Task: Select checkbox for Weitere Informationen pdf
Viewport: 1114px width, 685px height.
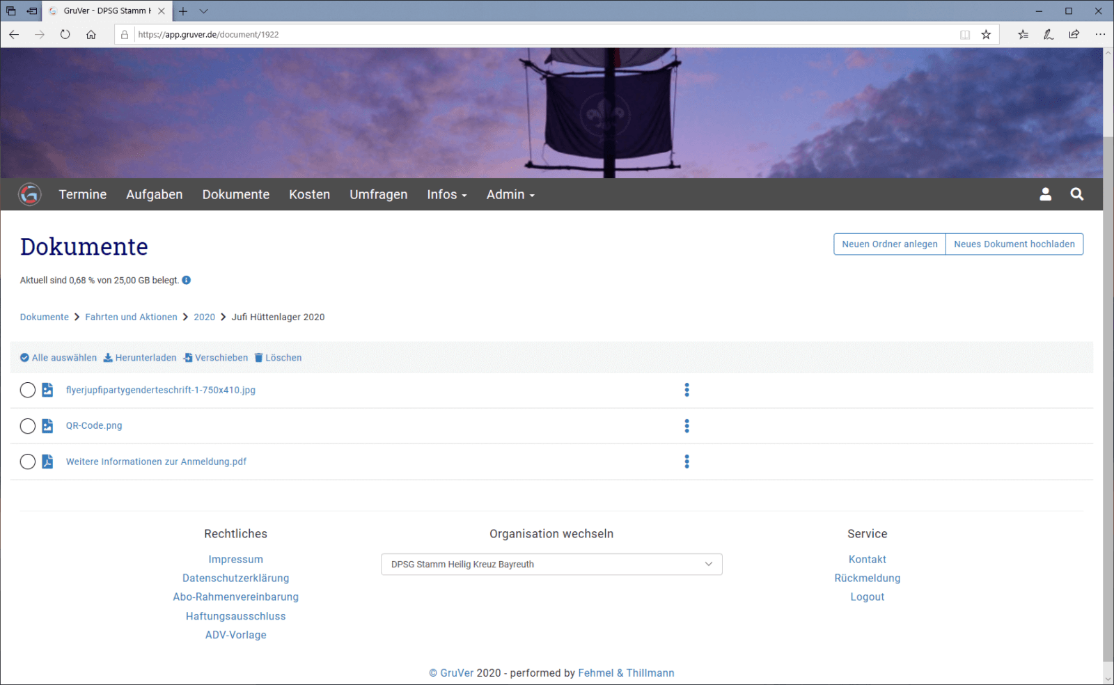Action: (28, 462)
